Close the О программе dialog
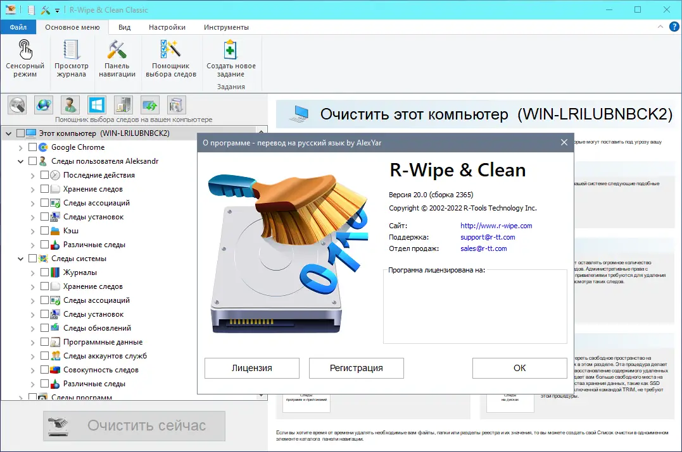The width and height of the screenshot is (682, 452). 564,142
